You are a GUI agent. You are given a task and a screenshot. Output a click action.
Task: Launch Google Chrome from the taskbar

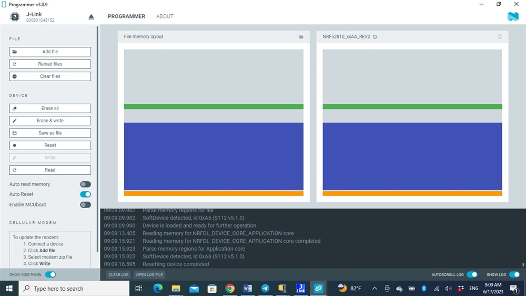pyautogui.click(x=230, y=288)
